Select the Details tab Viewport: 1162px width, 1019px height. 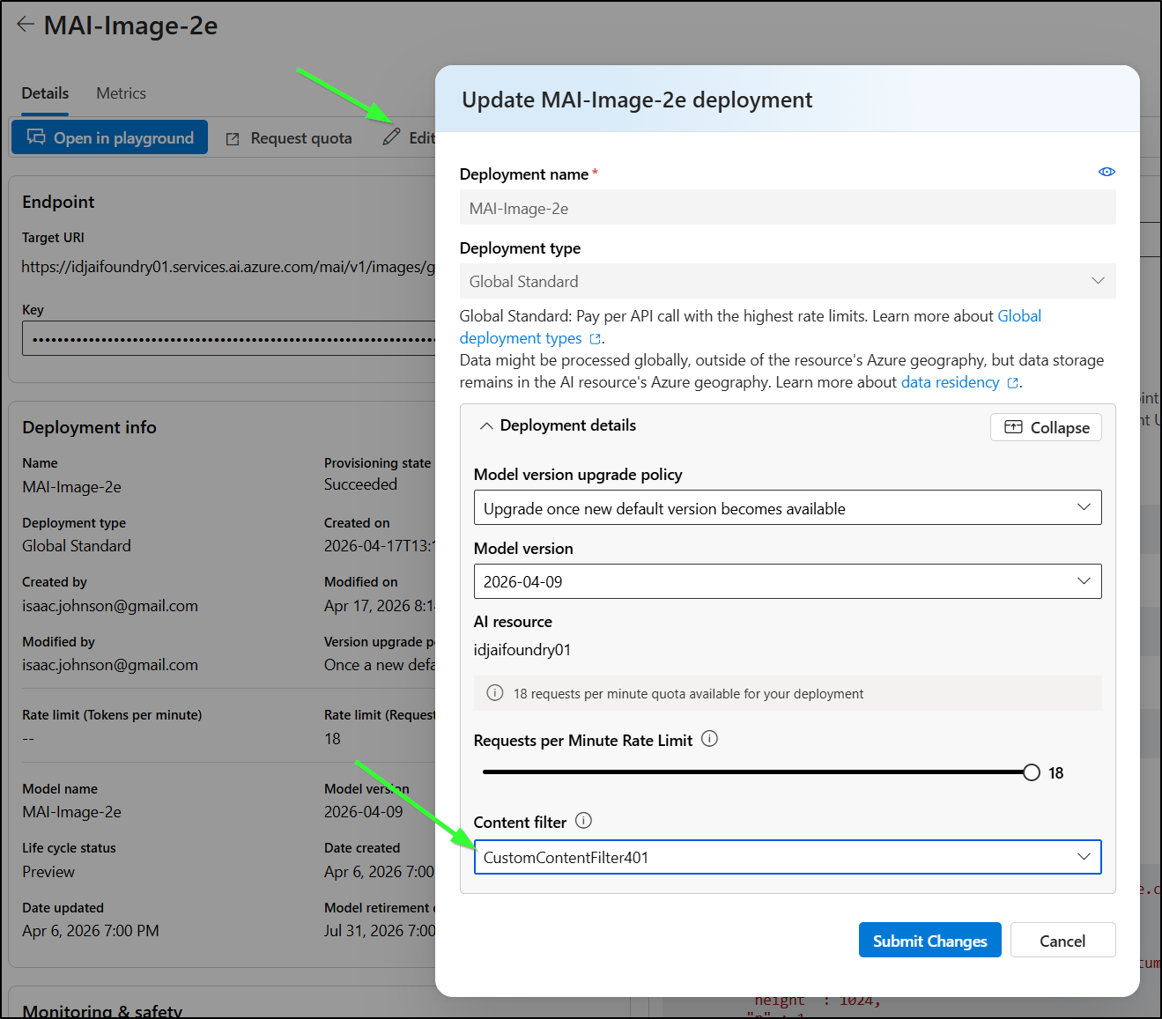45,93
